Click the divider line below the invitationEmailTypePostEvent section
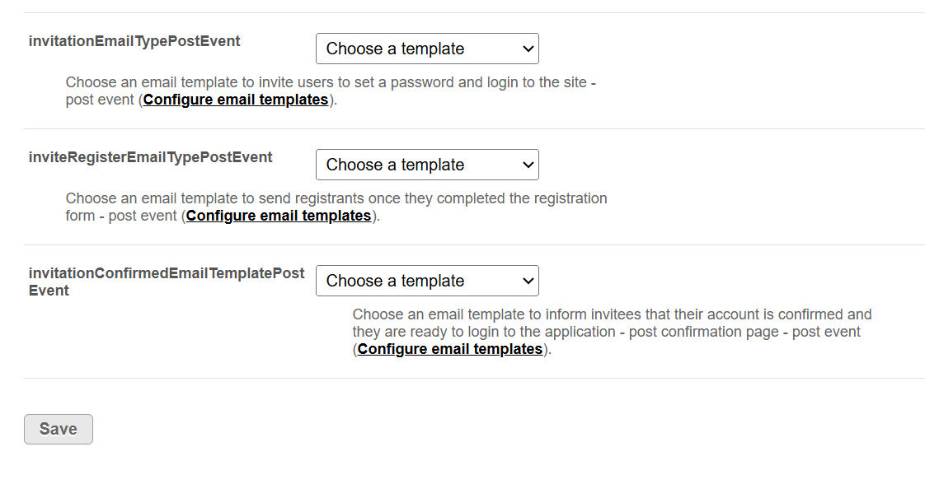 point(474,129)
